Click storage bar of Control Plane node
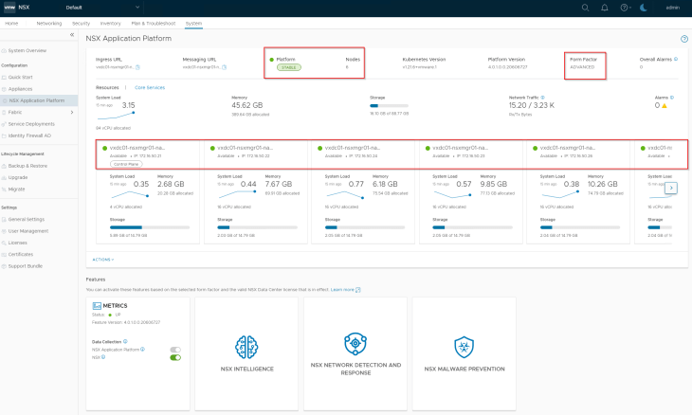Viewport: 692px width, 415px height. (x=150, y=227)
